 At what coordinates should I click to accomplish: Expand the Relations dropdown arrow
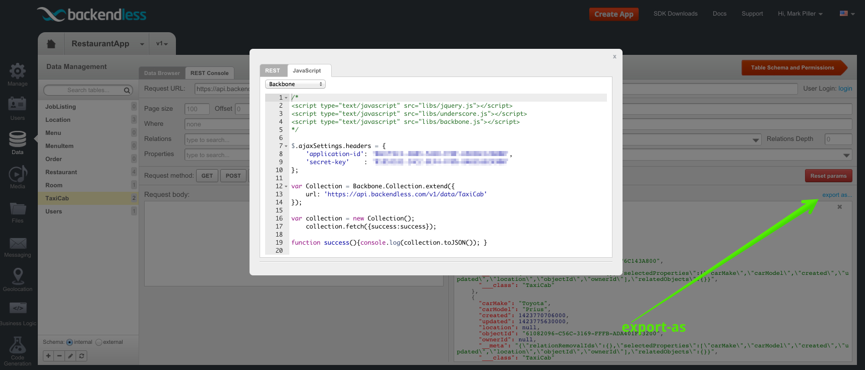(756, 140)
